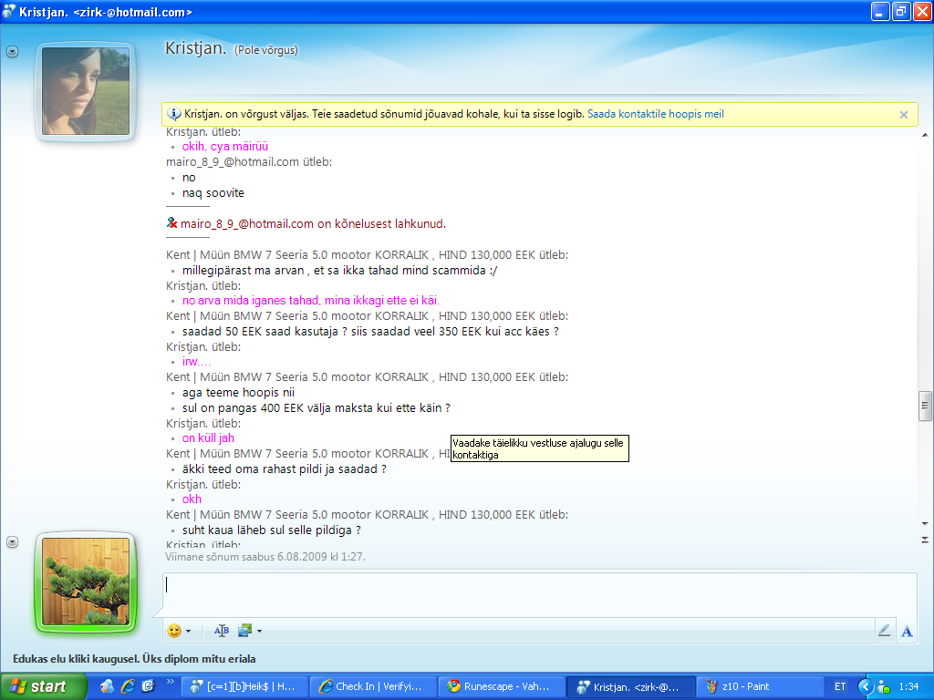Open the emoticon picker smiley icon
934x700 pixels.
coord(173,630)
